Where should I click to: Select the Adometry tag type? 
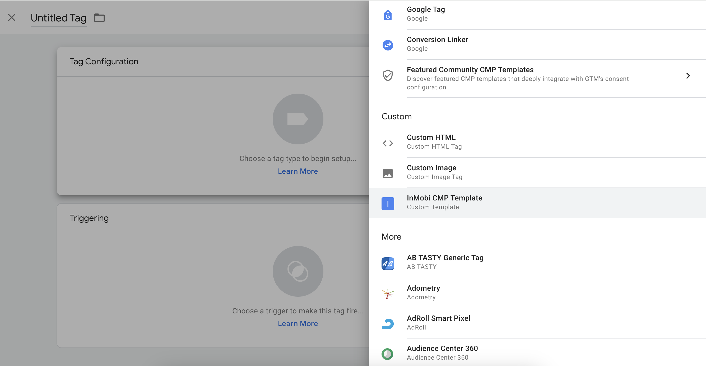(537, 293)
